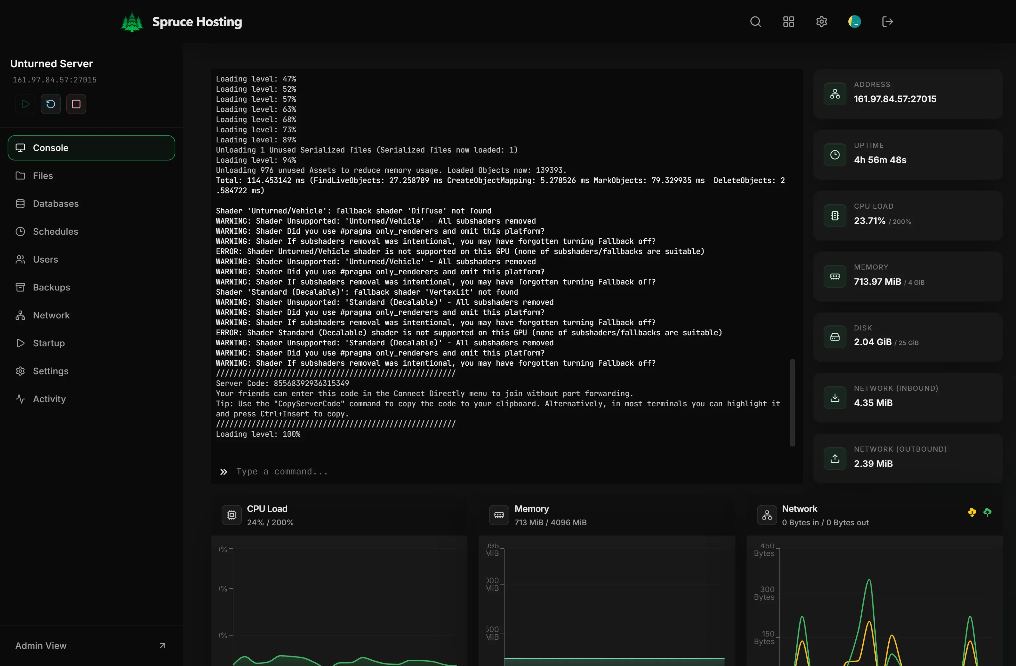Click the Server Code line in console
1016x666 pixels.
(x=282, y=383)
